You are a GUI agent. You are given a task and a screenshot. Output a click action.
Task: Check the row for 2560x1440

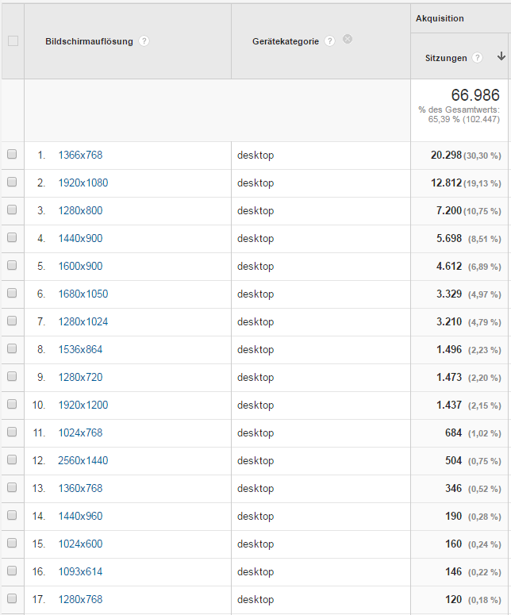click(12, 459)
